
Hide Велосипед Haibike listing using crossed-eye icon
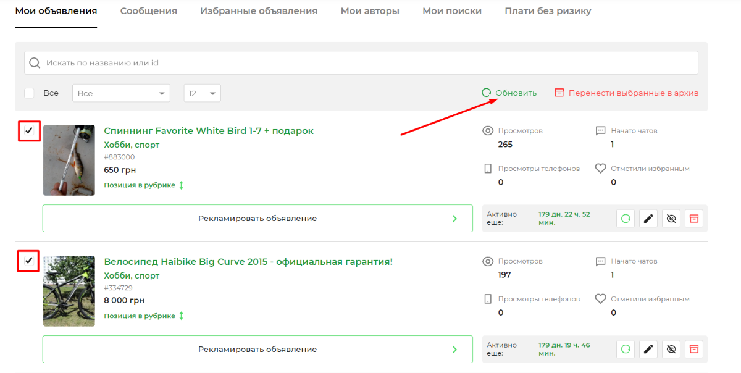[x=671, y=349]
